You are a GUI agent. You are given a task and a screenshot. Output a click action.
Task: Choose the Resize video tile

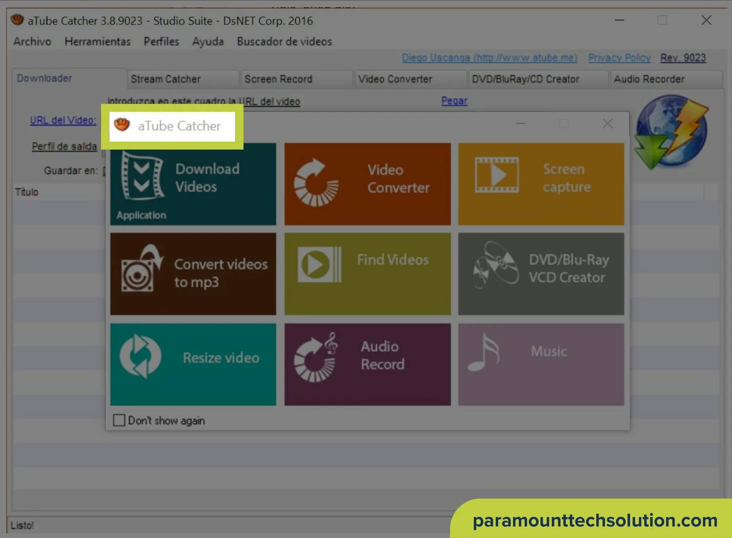[x=193, y=364]
